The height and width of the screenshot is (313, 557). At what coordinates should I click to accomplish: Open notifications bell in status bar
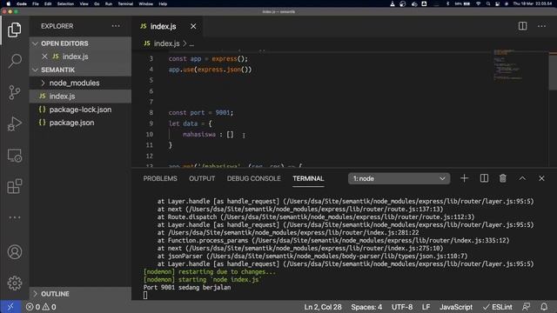click(544, 307)
